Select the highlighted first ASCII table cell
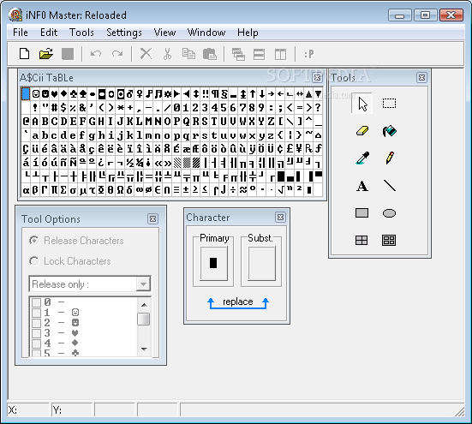The height and width of the screenshot is (424, 472). (26, 94)
